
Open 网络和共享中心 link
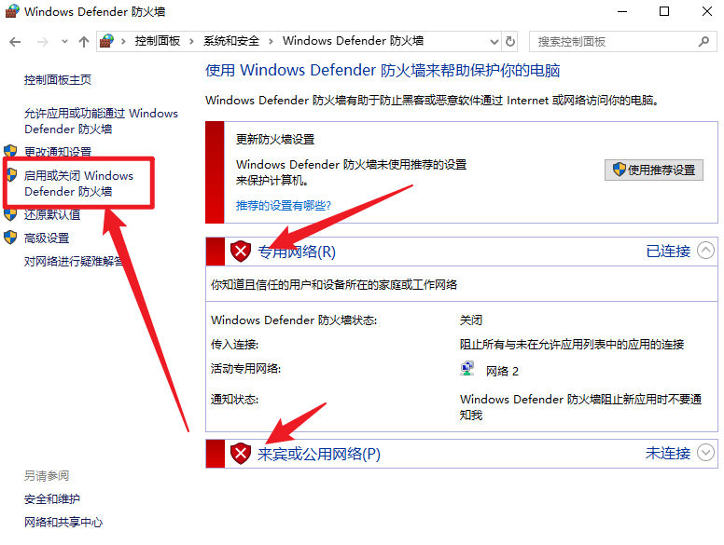tap(63, 522)
